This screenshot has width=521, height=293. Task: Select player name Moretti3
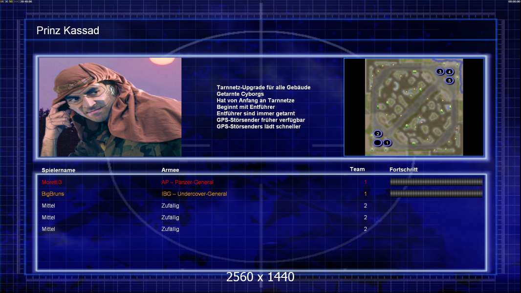point(52,182)
